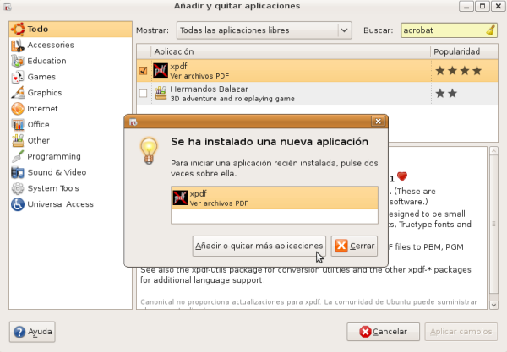Select the Universal Access icon
This screenshot has height=352, width=507.
pyautogui.click(x=17, y=204)
